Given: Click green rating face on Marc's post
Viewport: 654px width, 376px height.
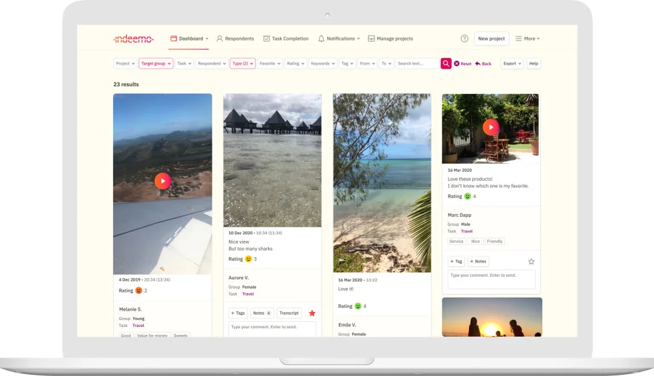Looking at the screenshot, I should pos(468,196).
